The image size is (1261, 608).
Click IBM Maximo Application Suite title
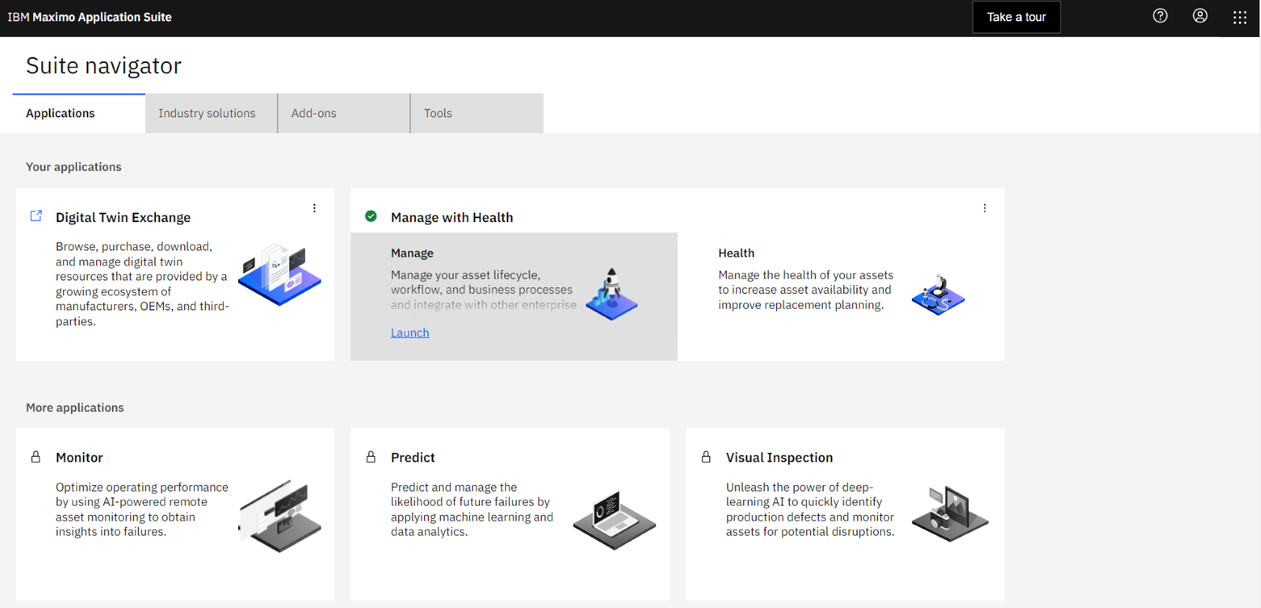tap(90, 17)
